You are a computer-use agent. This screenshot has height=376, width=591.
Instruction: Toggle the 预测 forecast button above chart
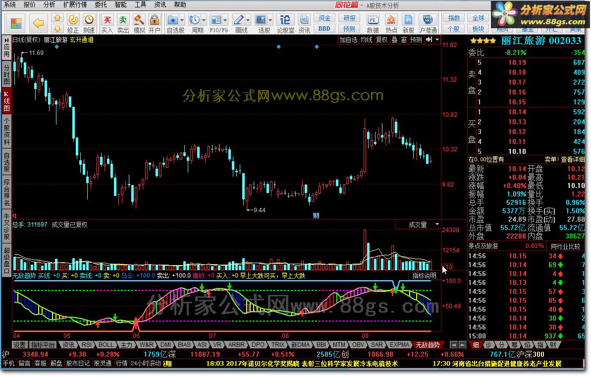416,40
